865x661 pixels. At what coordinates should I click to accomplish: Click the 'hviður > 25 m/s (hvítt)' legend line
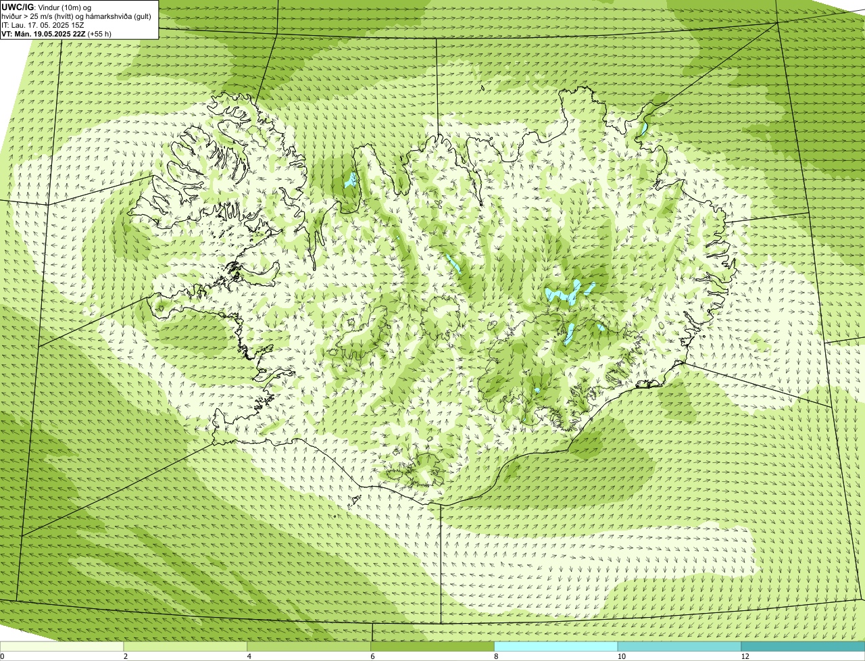point(76,16)
